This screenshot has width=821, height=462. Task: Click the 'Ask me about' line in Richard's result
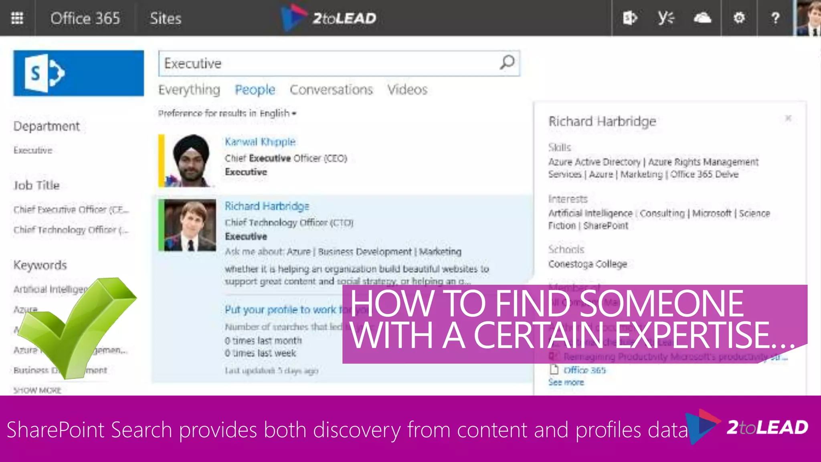pos(343,251)
